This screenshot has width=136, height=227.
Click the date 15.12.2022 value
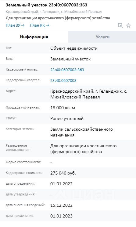(x=61, y=205)
